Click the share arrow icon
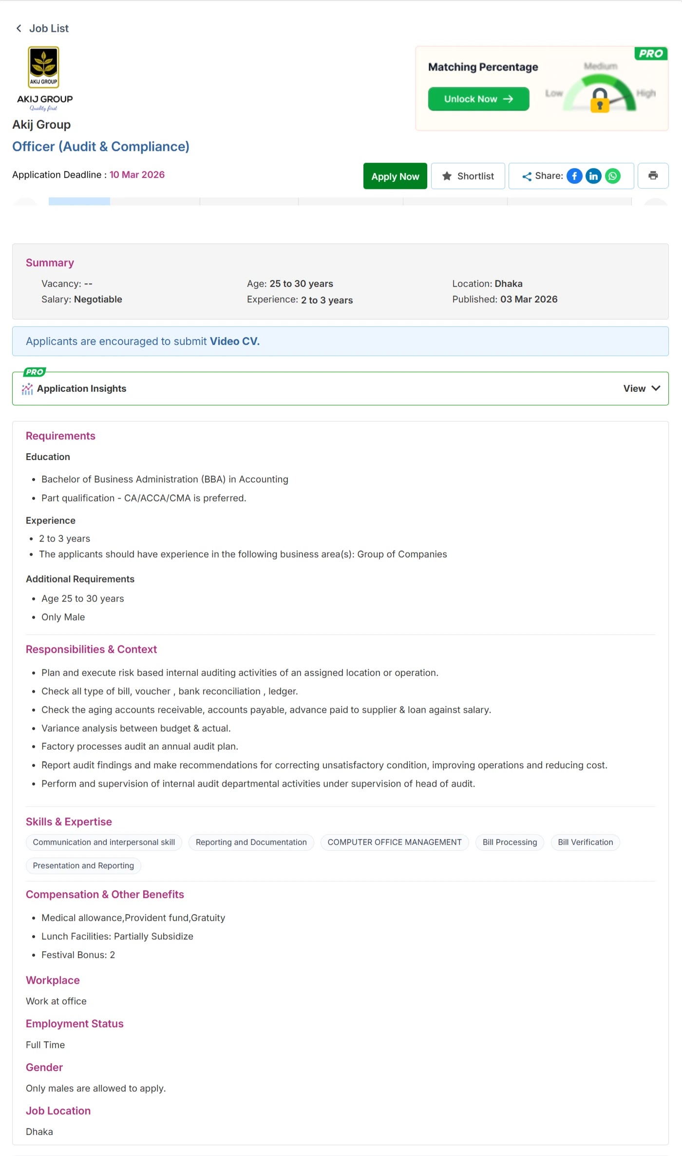This screenshot has width=682, height=1156. 527,176
